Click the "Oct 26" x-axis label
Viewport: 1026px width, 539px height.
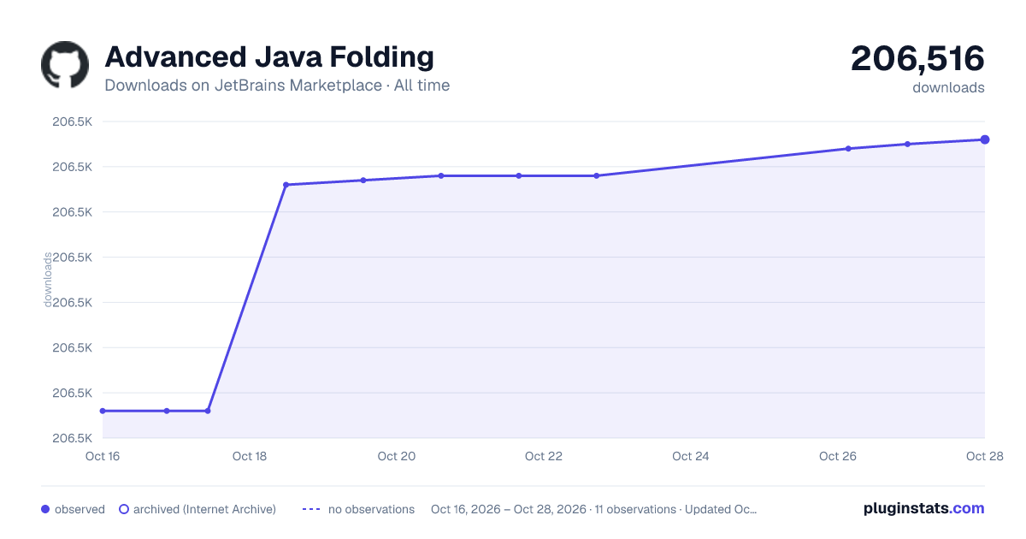click(838, 456)
